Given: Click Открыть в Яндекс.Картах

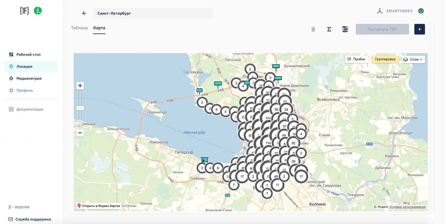Looking at the screenshot, I should click(99, 206).
